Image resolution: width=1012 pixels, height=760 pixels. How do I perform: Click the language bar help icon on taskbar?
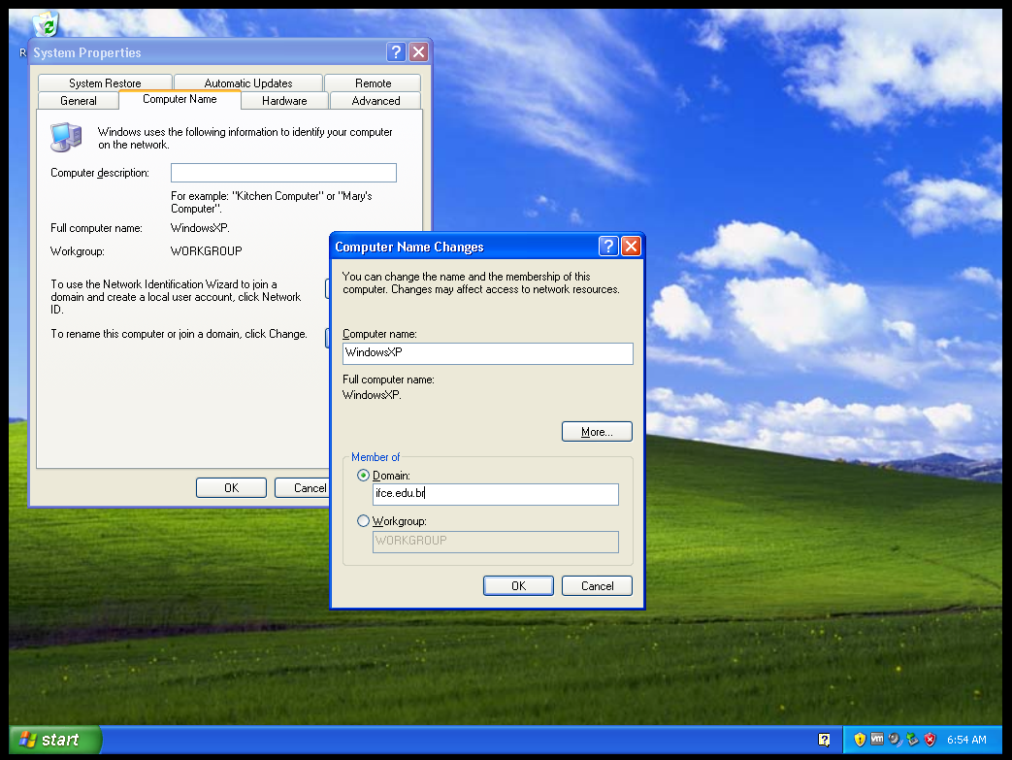coord(824,740)
